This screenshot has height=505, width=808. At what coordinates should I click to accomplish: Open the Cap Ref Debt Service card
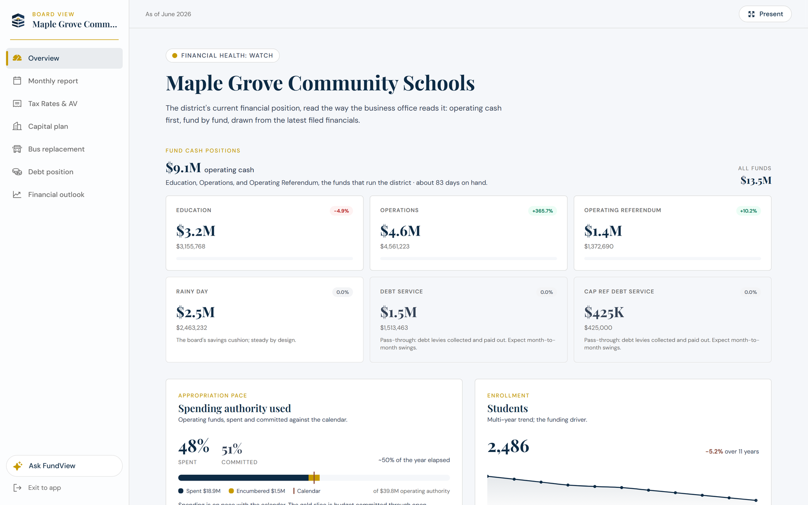(x=672, y=319)
